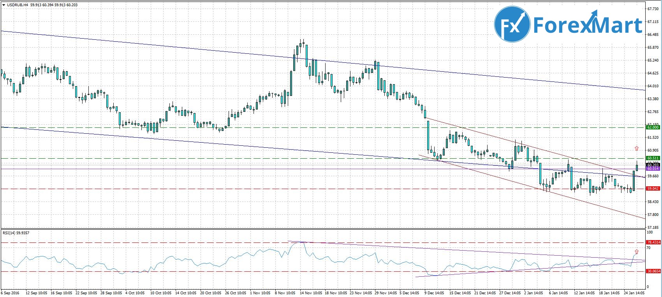The height and width of the screenshot is (297, 662).
Task: Click the 1 Nov 10:05 time label
Action: coord(261,293)
